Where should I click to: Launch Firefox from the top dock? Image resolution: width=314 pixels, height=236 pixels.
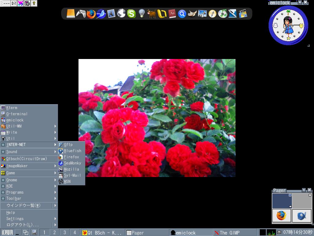pyautogui.click(x=91, y=14)
